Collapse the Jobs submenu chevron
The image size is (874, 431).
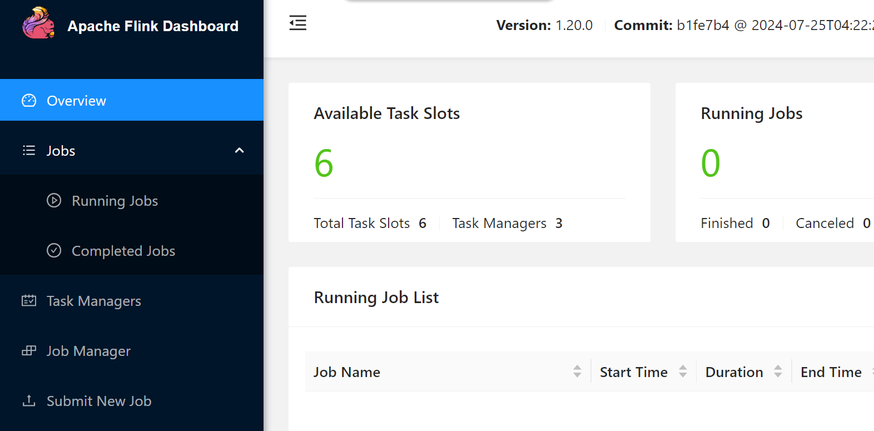(240, 150)
